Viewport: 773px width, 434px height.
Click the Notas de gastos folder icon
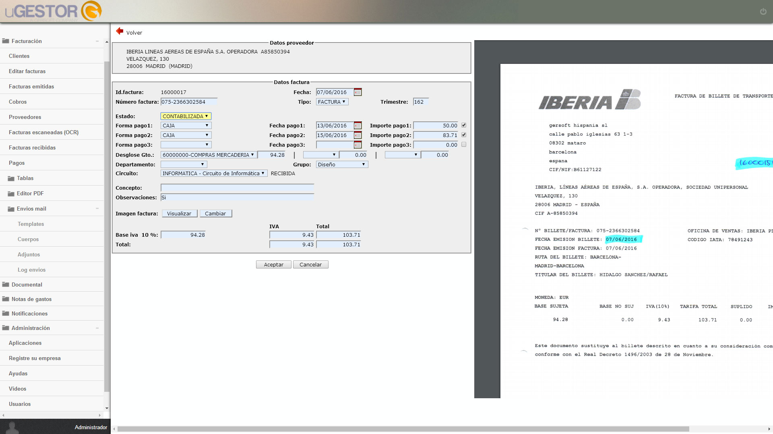[x=6, y=299]
